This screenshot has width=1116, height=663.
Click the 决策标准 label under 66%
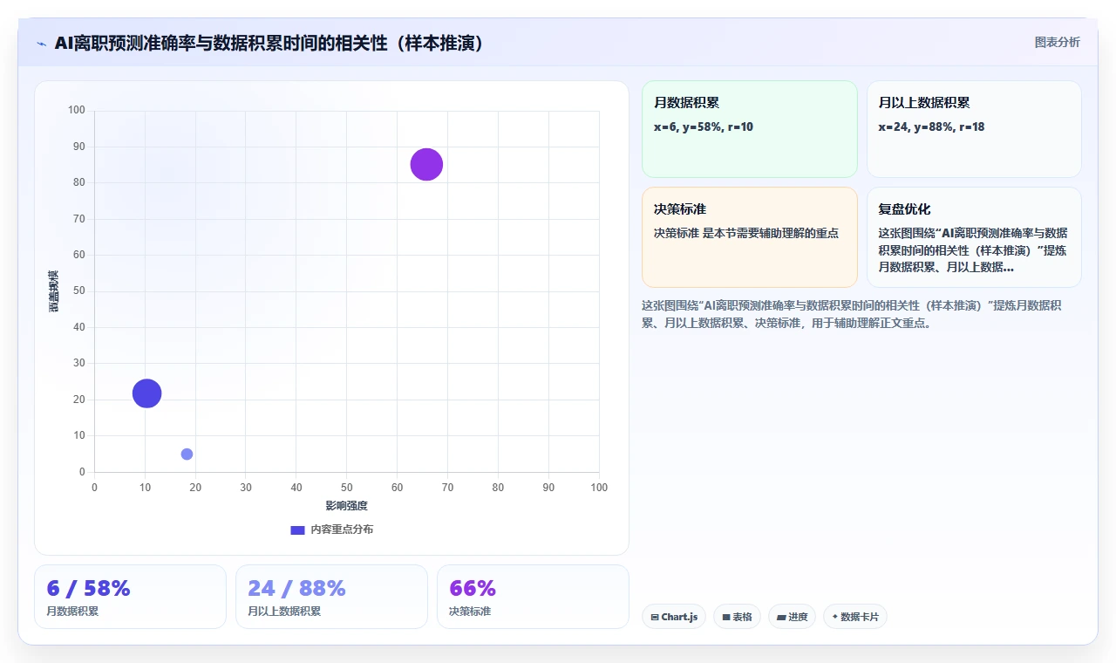point(470,612)
